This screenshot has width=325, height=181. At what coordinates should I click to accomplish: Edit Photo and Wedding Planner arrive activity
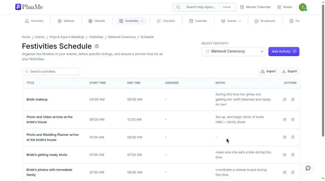click(x=285, y=137)
